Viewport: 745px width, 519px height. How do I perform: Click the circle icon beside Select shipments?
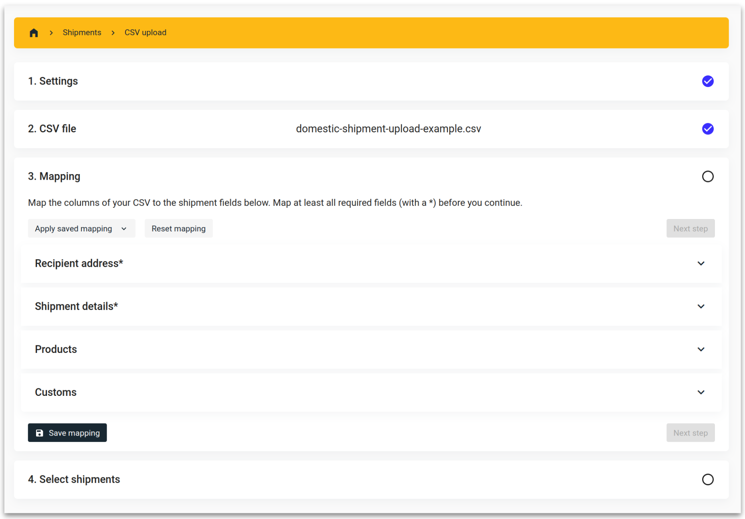708,479
